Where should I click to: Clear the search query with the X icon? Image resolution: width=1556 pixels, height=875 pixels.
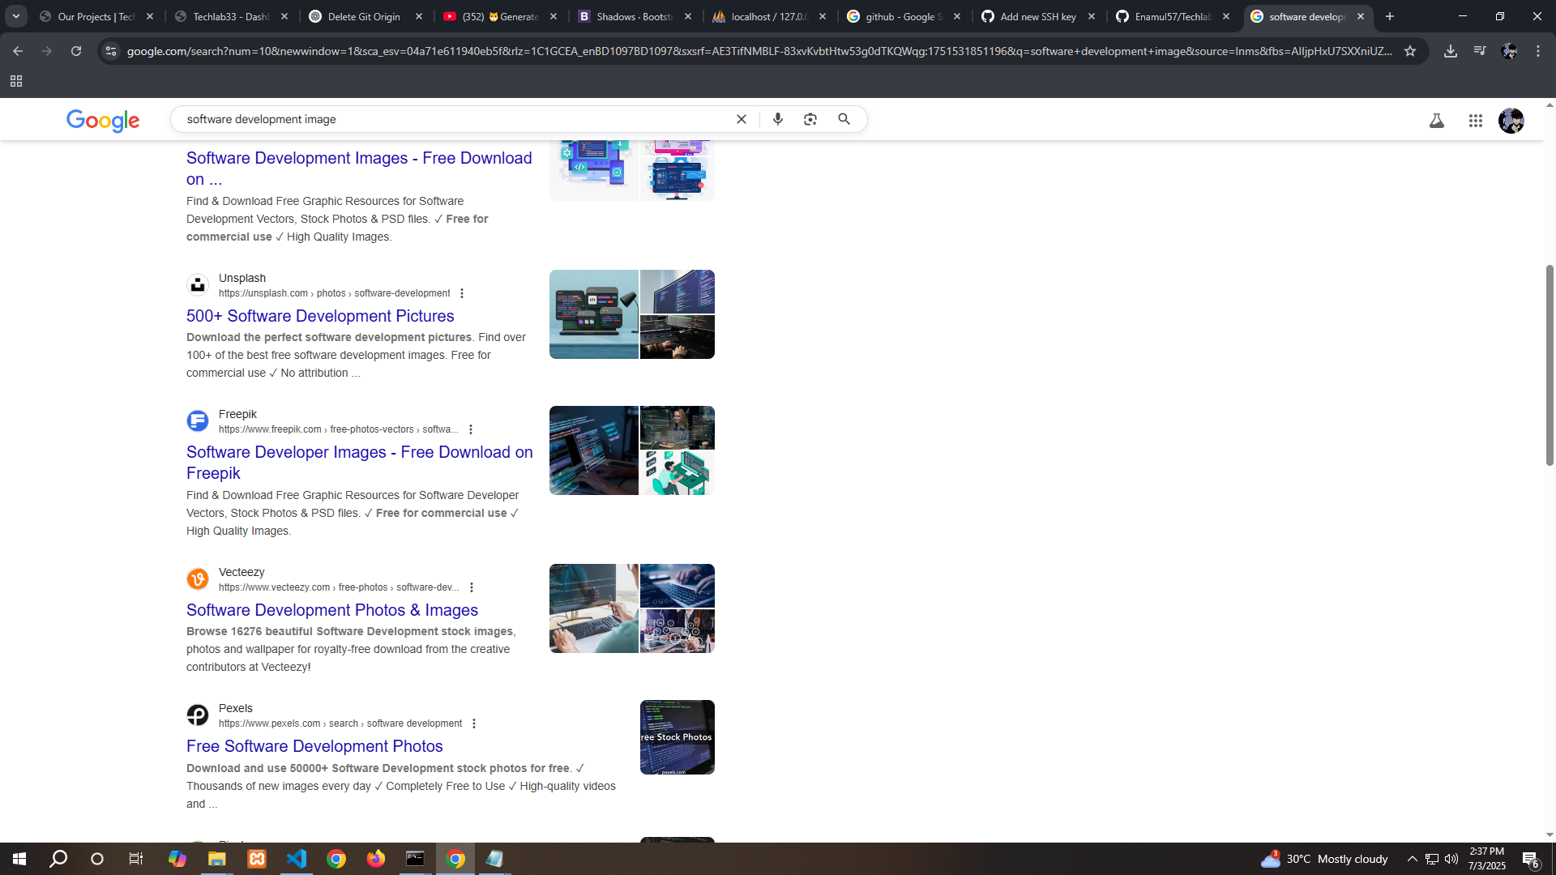741,119
